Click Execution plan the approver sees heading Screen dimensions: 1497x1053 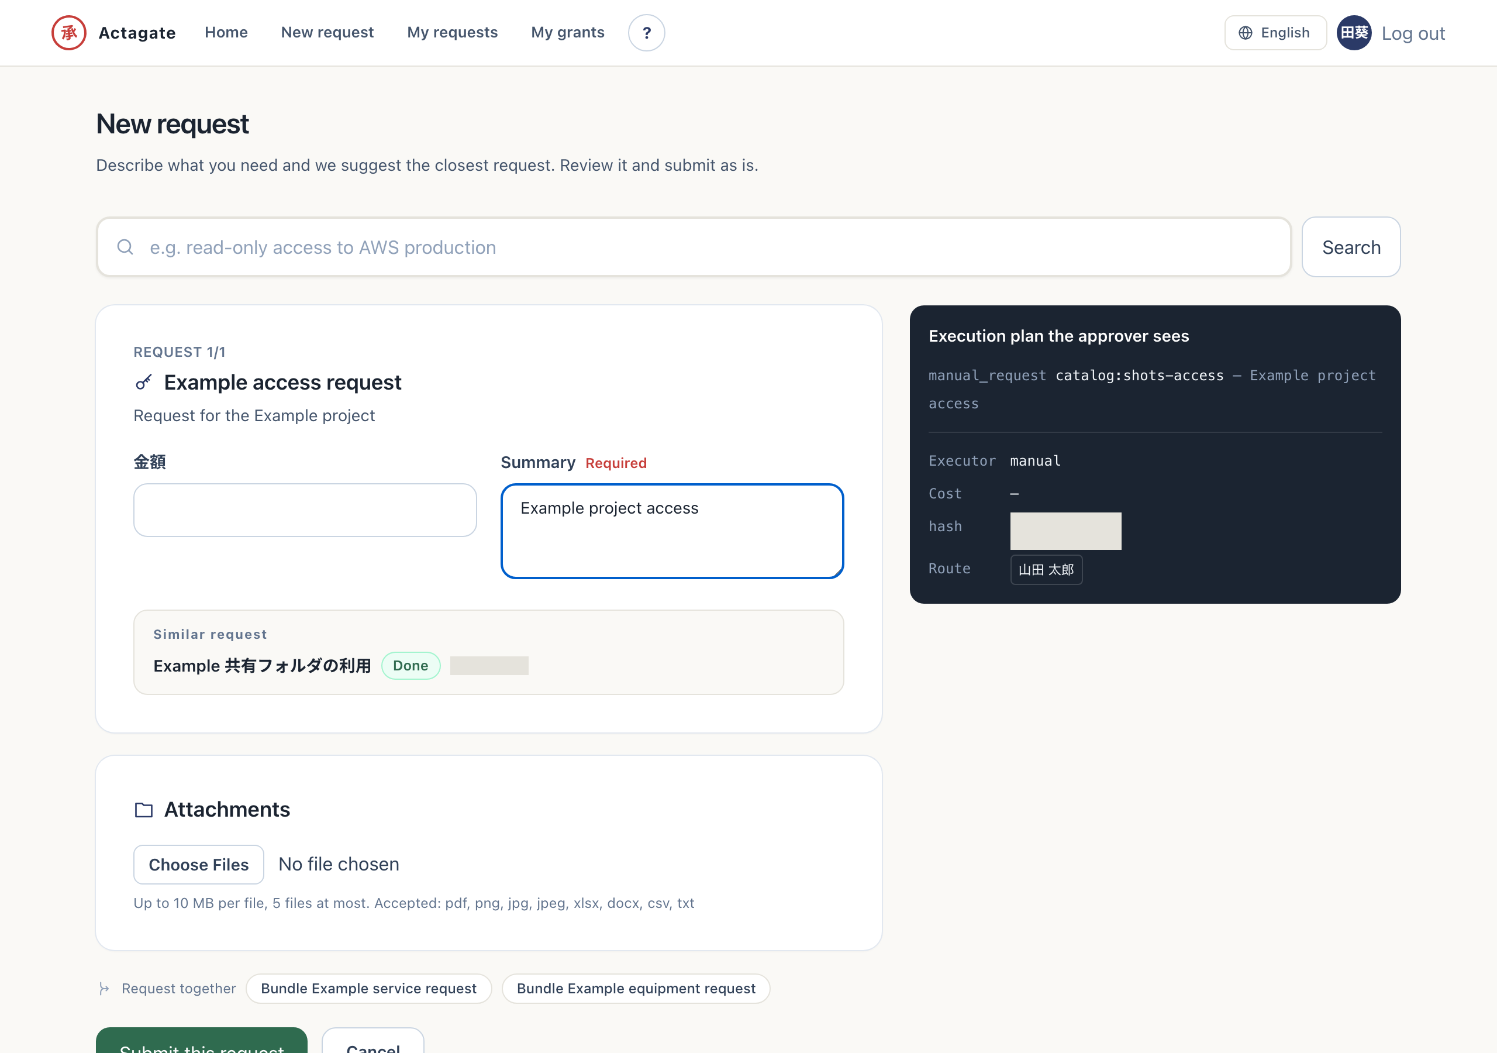point(1058,336)
